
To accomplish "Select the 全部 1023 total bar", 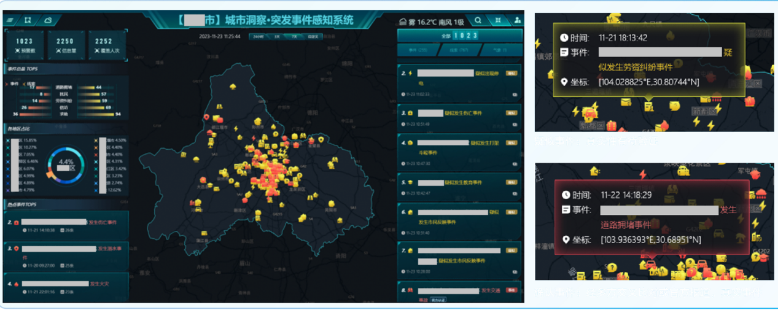I will [x=460, y=36].
